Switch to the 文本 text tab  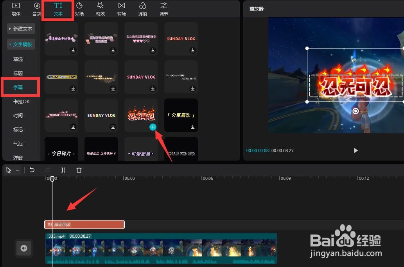[x=58, y=9]
